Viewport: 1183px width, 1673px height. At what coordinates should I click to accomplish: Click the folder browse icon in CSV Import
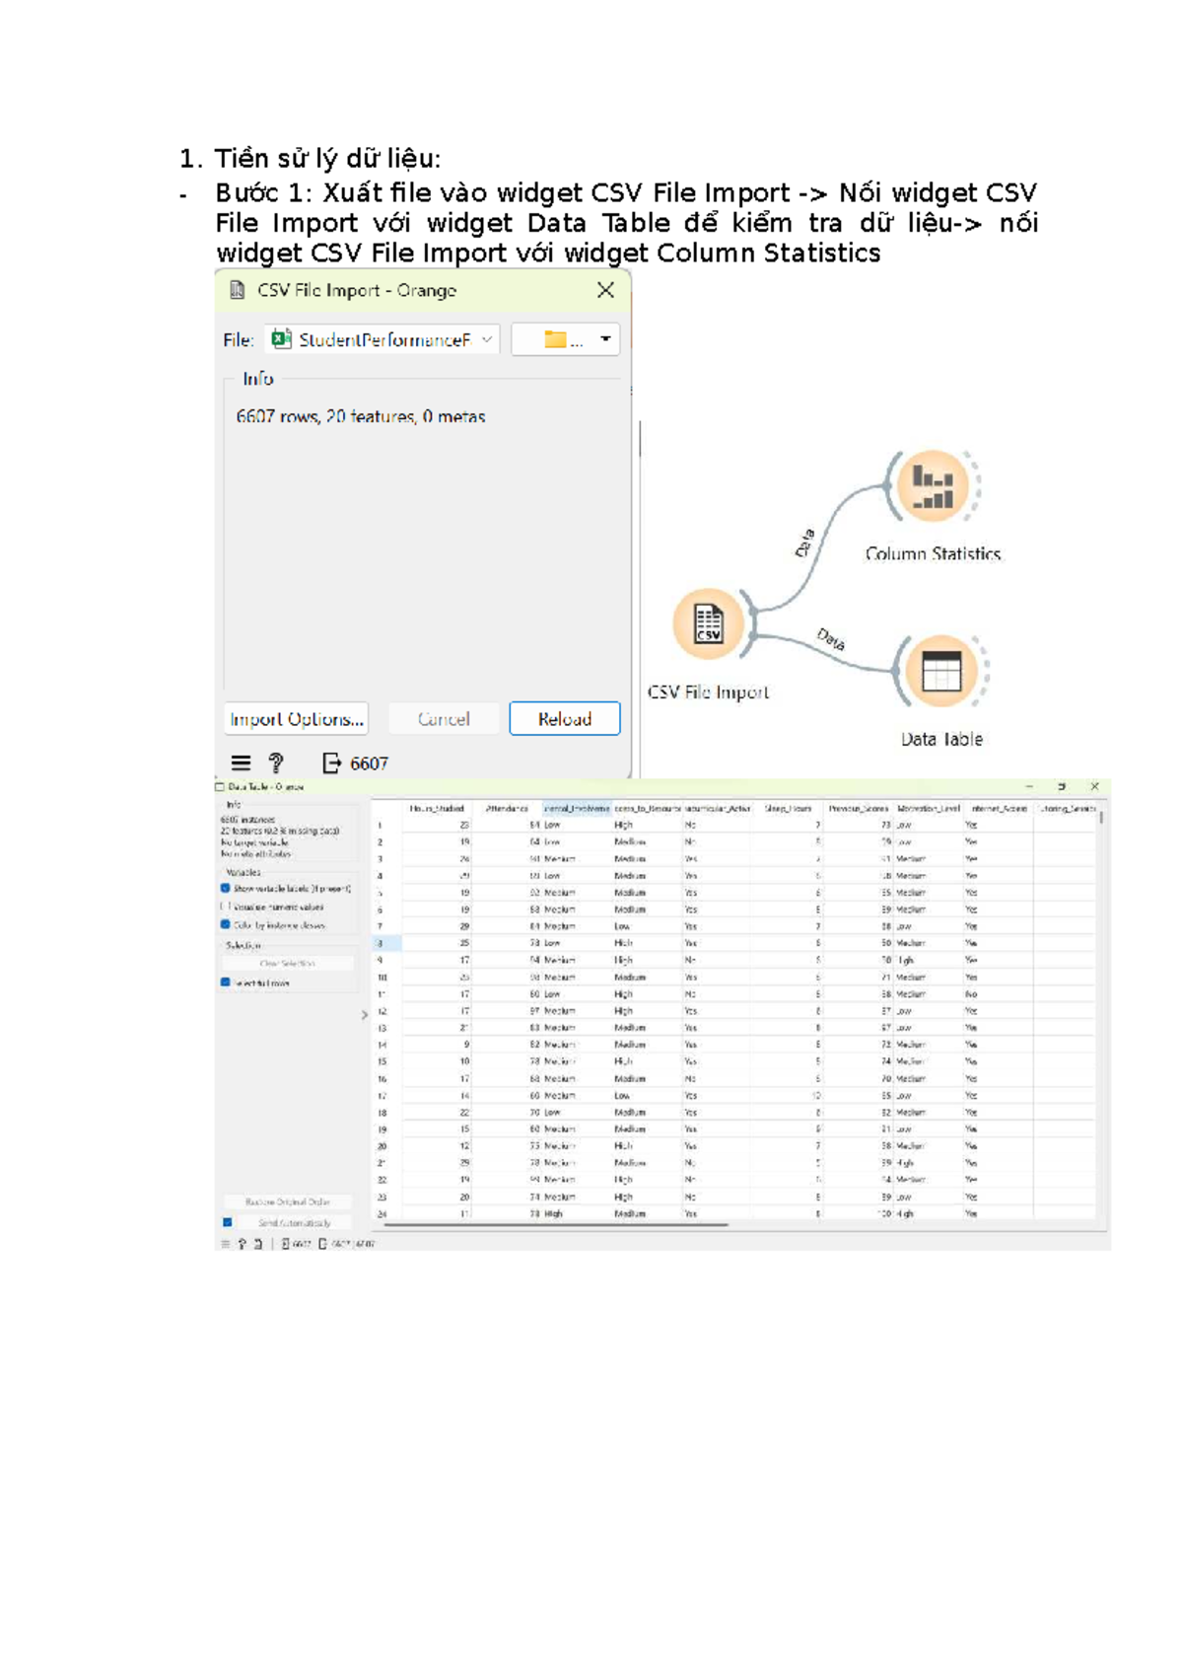[556, 339]
